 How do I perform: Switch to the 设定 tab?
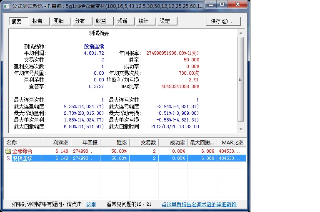(165, 21)
